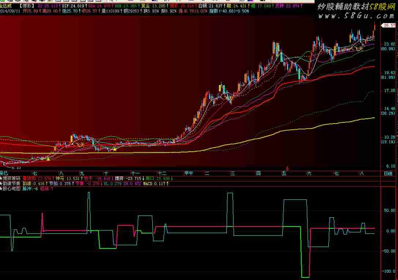Click the -50.00 indicator axis label
This screenshot has height=280, width=398.
pyautogui.click(x=389, y=251)
